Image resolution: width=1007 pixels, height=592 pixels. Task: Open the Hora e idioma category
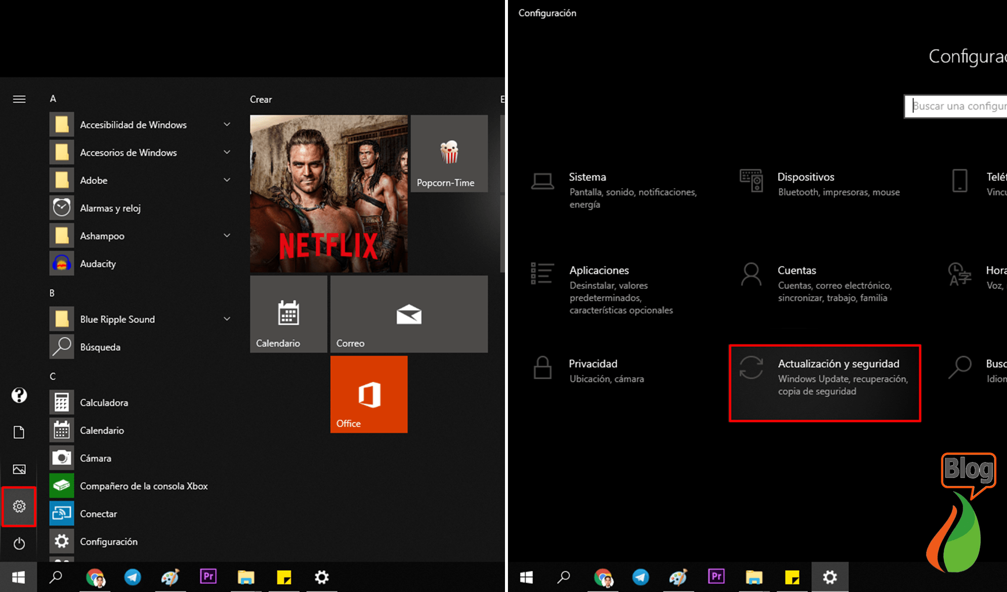click(977, 277)
